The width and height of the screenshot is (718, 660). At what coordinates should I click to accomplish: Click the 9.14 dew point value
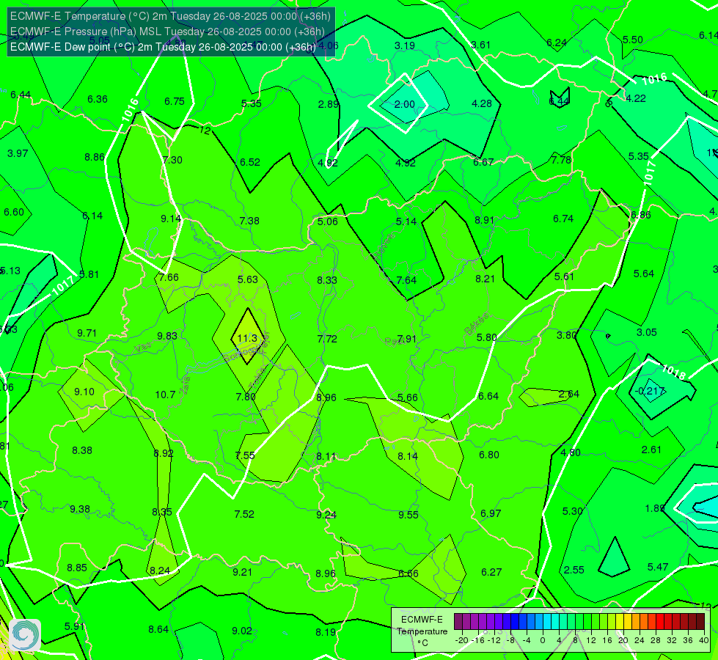pyautogui.click(x=171, y=219)
